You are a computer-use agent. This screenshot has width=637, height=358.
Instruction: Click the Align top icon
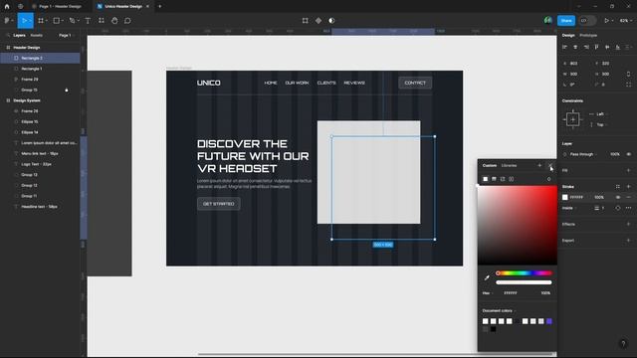point(596,47)
